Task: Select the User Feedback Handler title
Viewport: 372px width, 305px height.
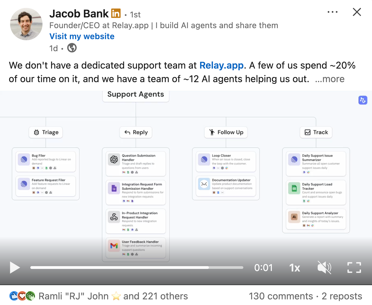Action: (140, 242)
